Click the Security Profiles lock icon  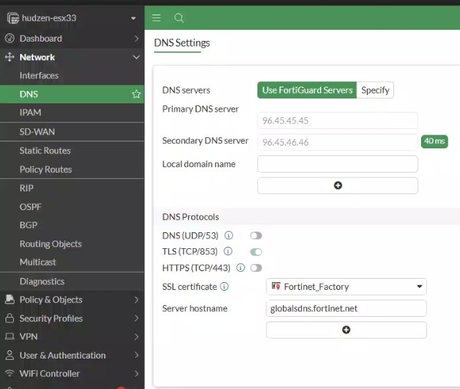(x=10, y=318)
